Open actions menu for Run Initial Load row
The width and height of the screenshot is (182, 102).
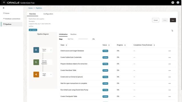[169, 90]
